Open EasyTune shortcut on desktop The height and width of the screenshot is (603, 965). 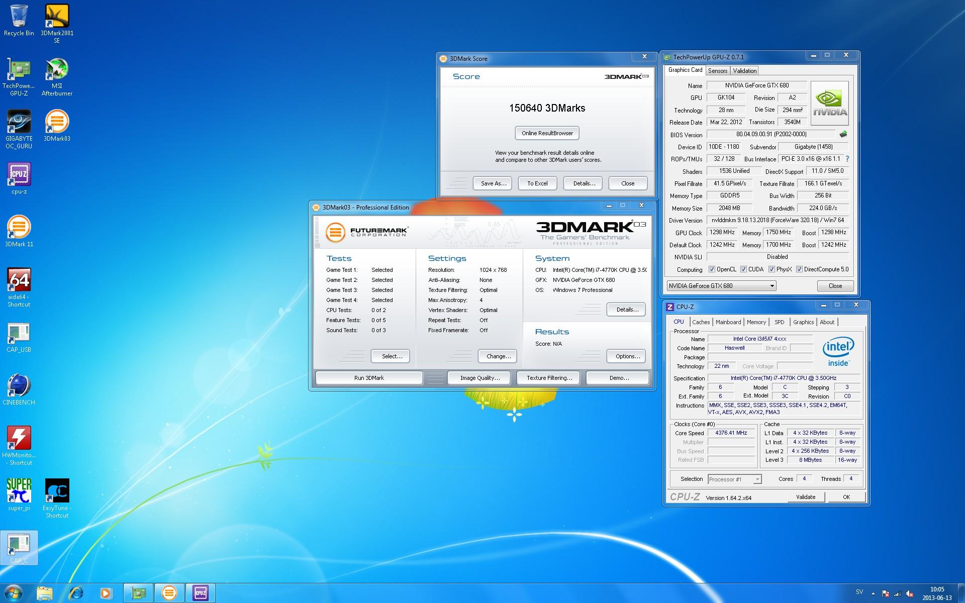pos(57,499)
